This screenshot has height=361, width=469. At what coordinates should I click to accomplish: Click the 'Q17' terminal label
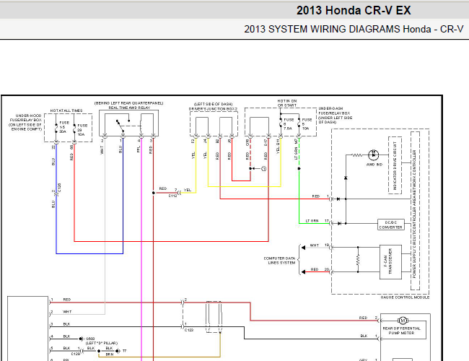266,142
